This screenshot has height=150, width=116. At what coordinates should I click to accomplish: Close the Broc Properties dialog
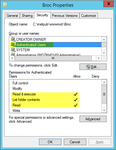(109, 4)
